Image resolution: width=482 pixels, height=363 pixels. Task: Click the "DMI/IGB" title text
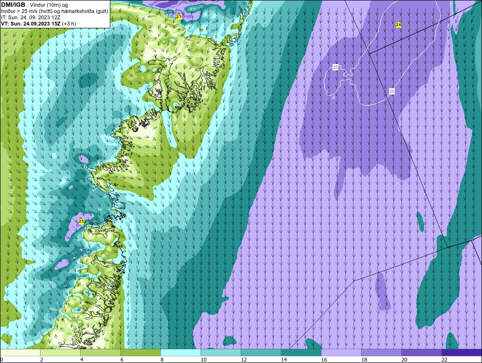pos(13,5)
